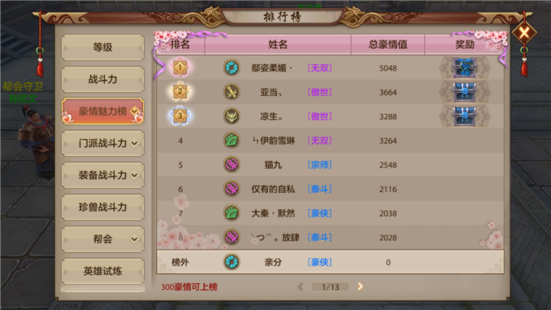Switch to the 战斗力 ranking tab
The image size is (551, 310).
(103, 79)
